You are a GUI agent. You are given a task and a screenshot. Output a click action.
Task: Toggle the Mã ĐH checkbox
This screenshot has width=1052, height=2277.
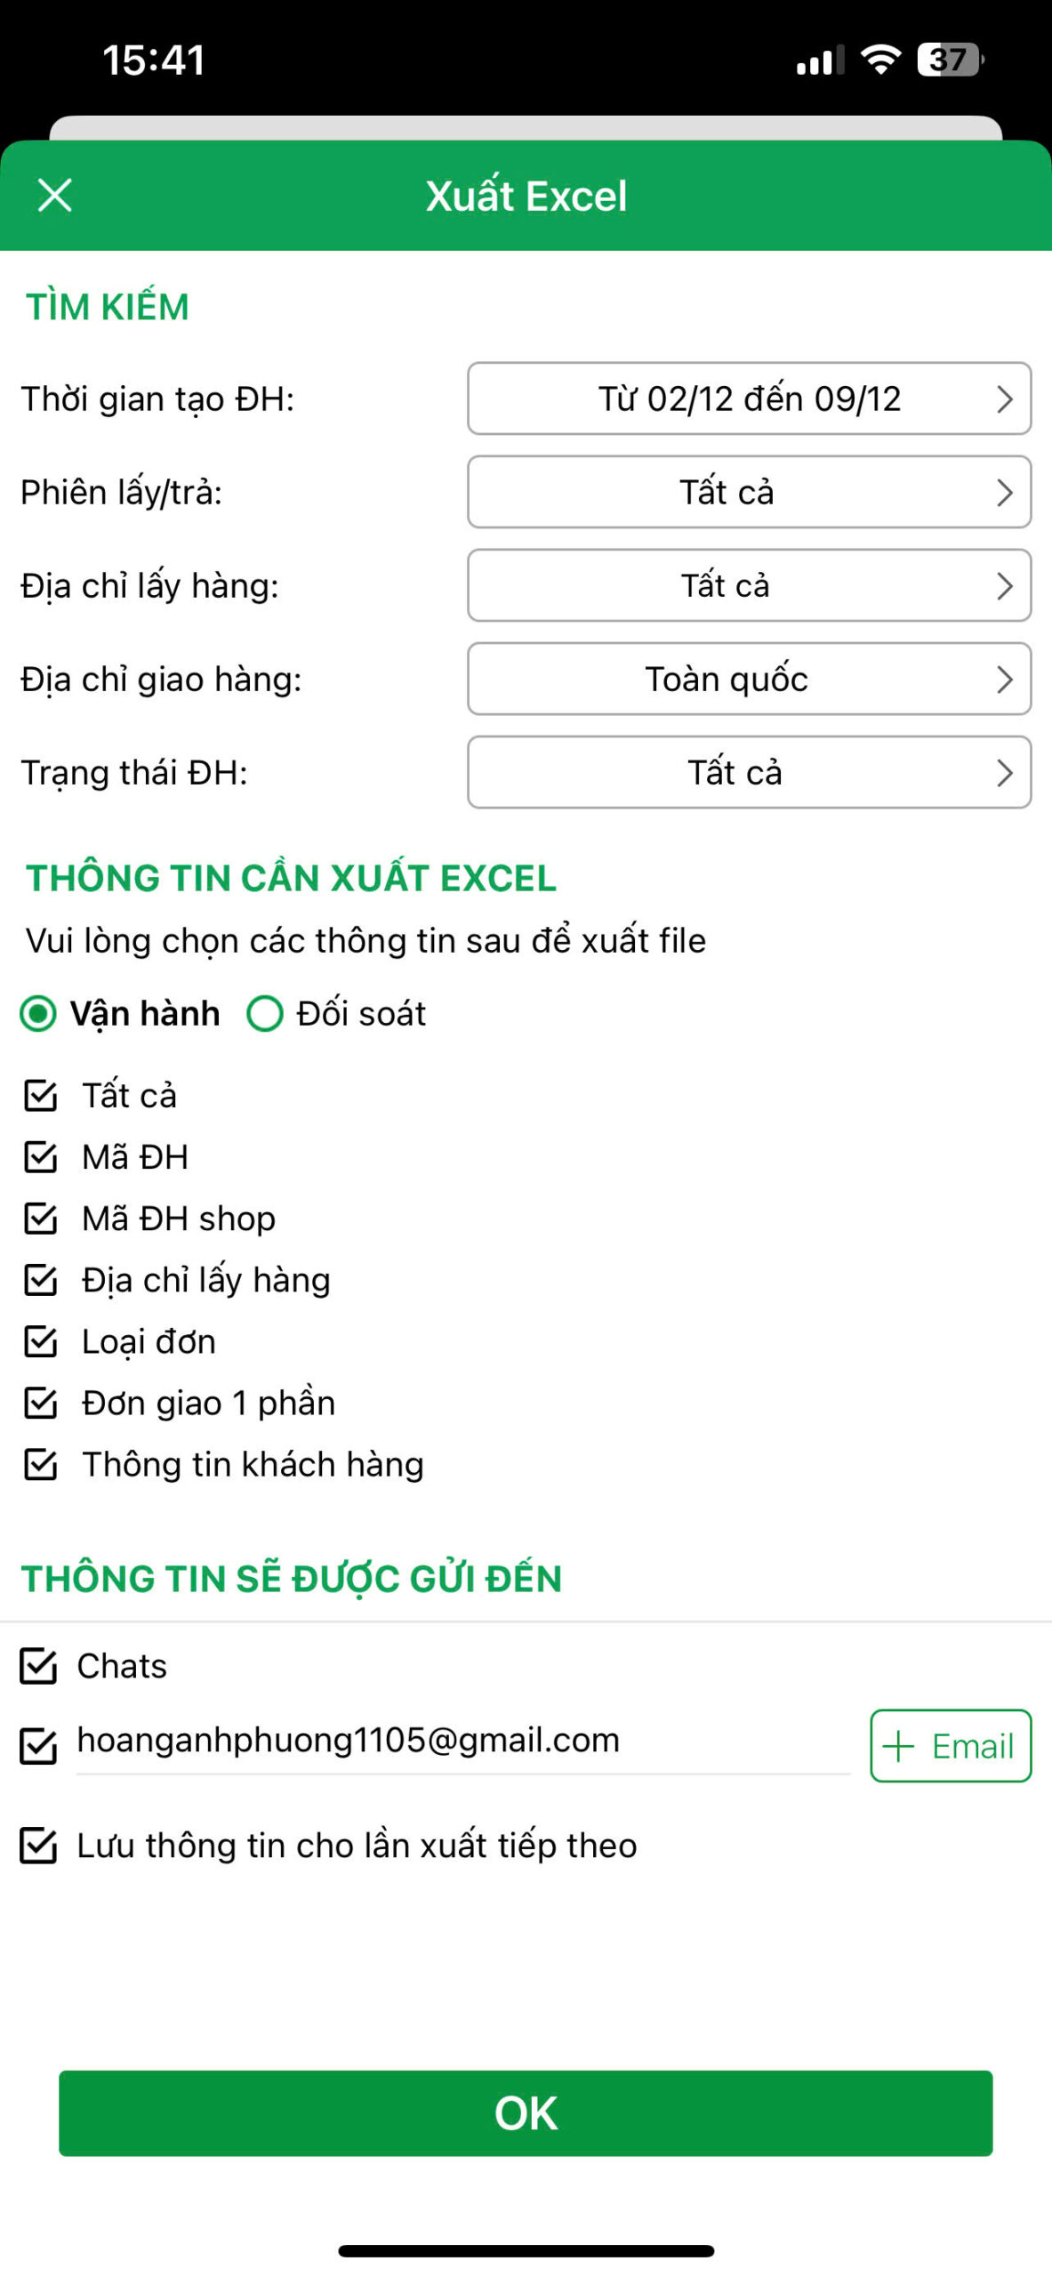tap(41, 1156)
